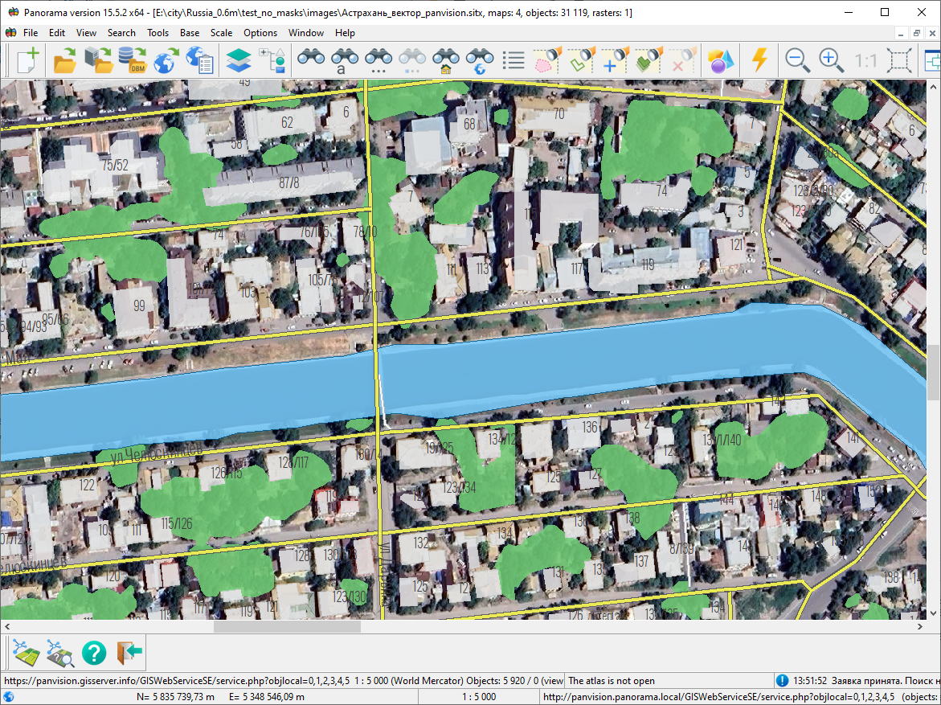Image resolution: width=941 pixels, height=705 pixels.
Task: Click the exit door icon in bottom panel
Action: pyautogui.click(x=129, y=653)
